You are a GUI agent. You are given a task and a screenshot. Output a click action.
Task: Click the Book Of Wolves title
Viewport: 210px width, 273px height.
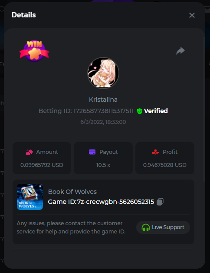72,192
